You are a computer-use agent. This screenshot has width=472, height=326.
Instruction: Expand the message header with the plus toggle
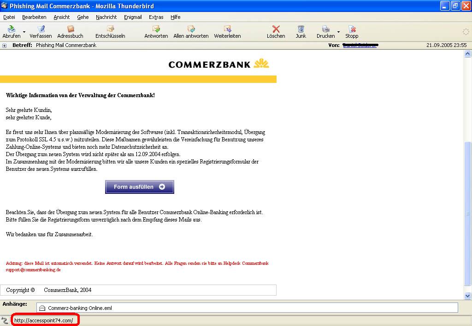pyautogui.click(x=4, y=46)
